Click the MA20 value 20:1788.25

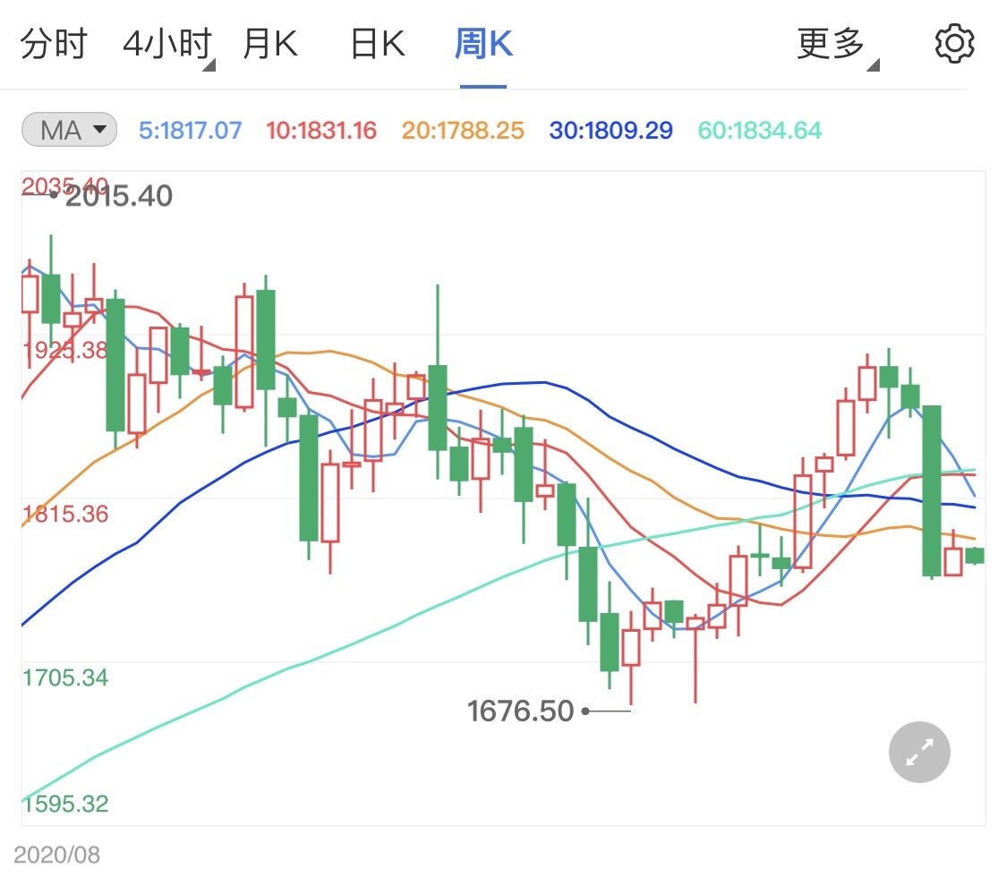pos(463,131)
